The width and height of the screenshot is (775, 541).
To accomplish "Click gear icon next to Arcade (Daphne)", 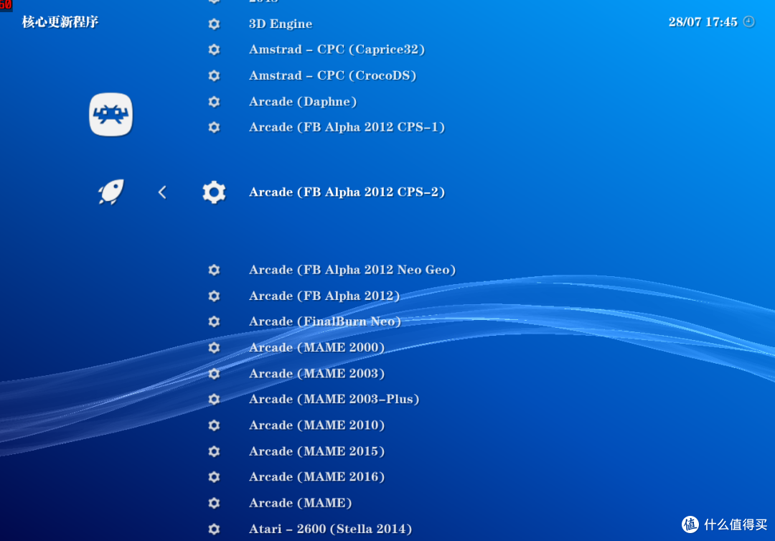I will [x=214, y=101].
